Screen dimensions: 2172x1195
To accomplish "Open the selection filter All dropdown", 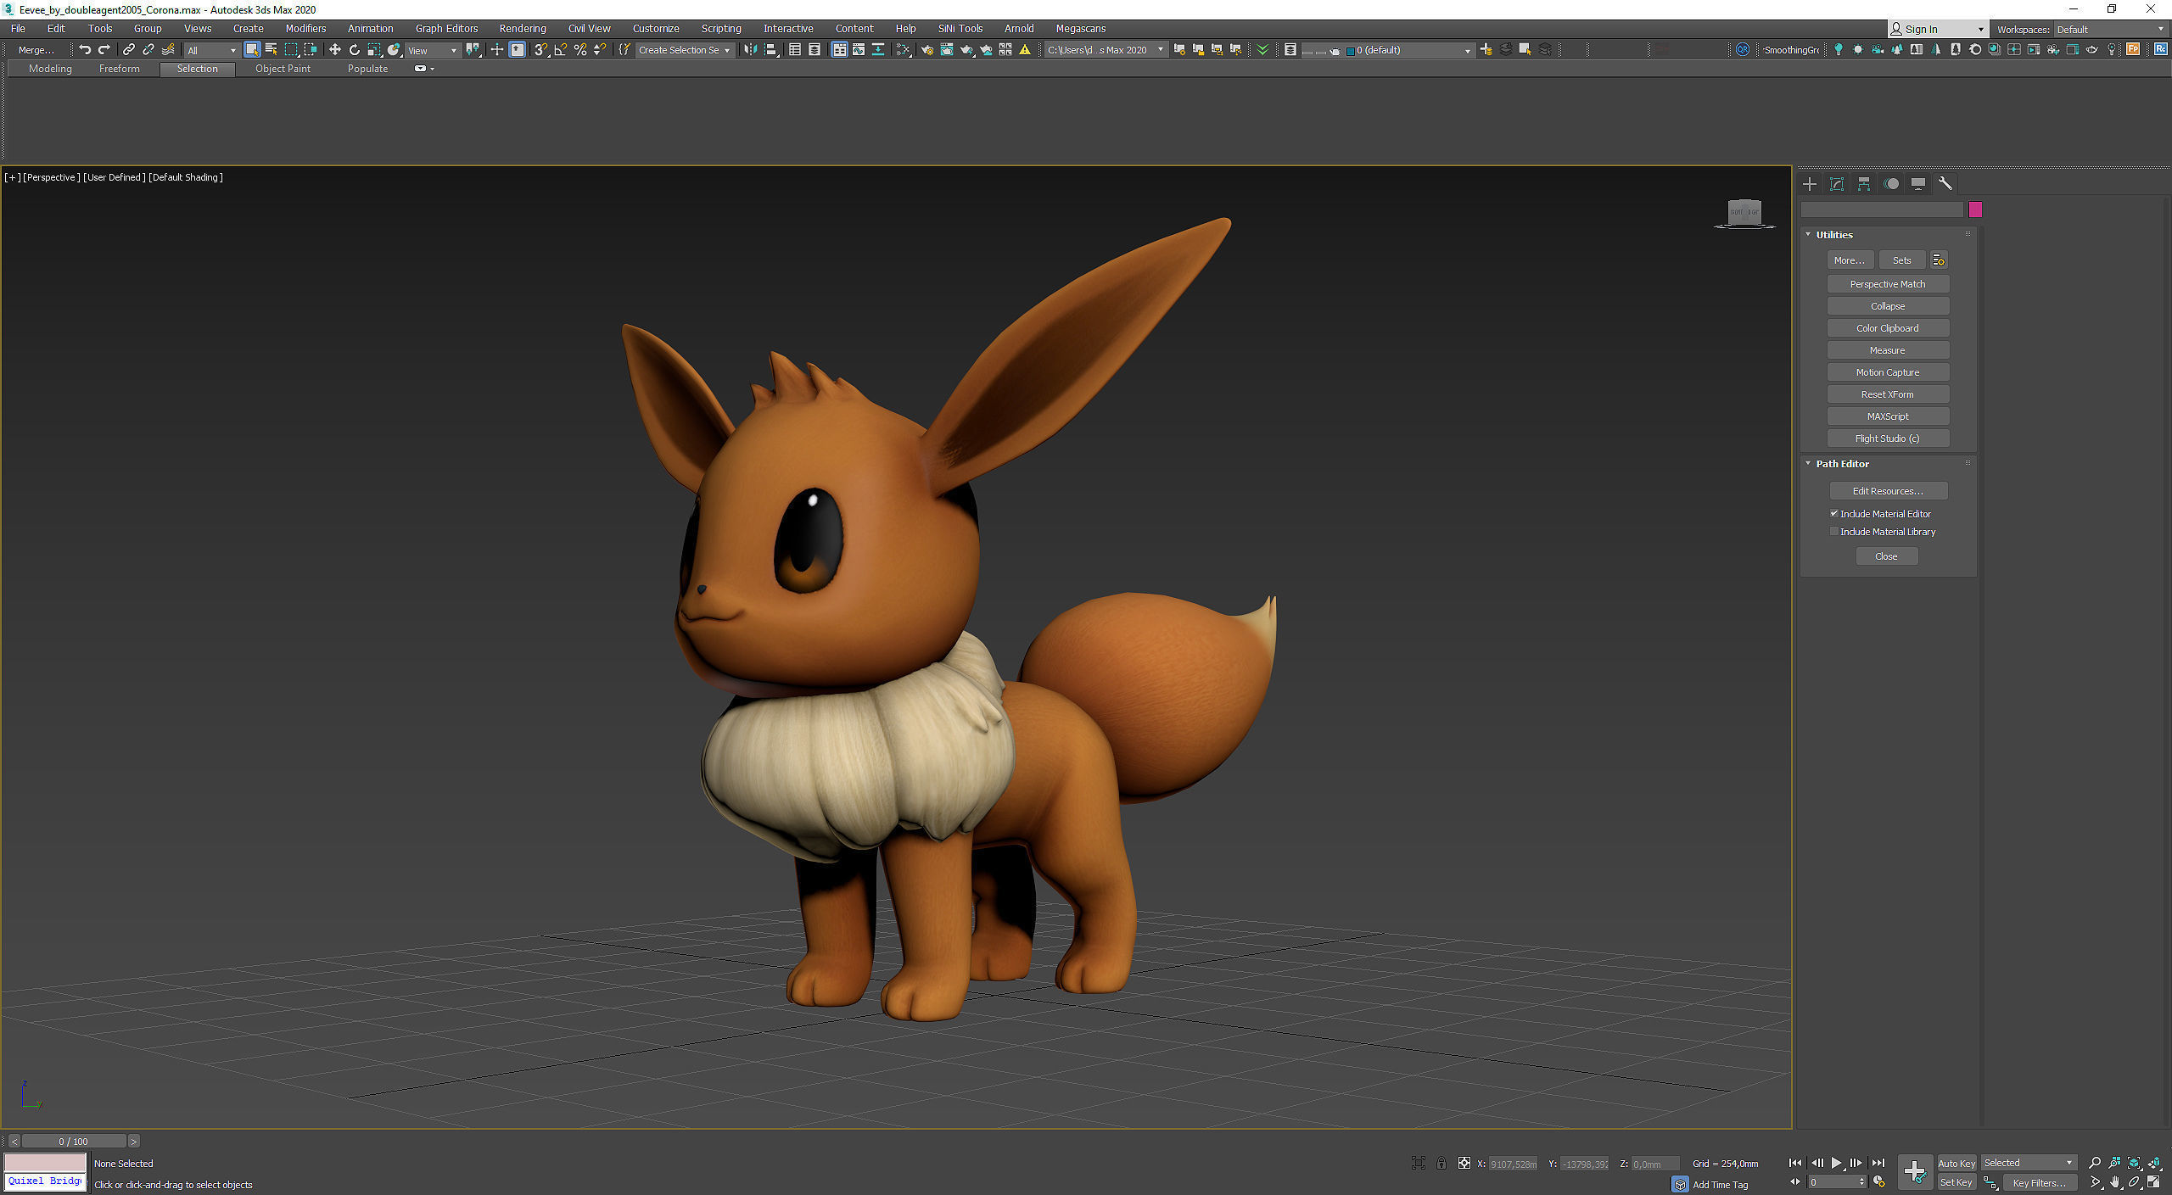I will [x=212, y=51].
